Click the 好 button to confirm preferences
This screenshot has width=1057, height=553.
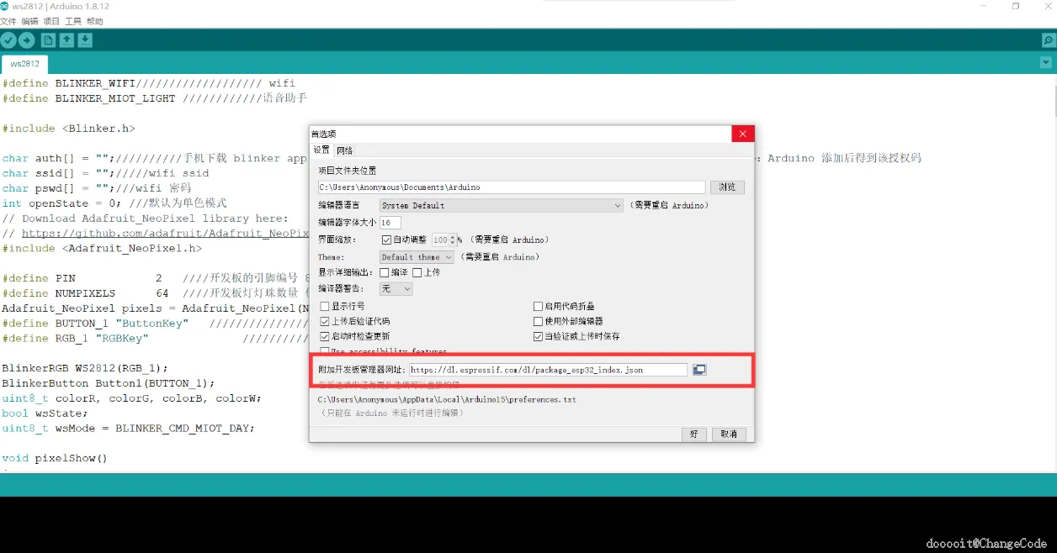click(693, 434)
